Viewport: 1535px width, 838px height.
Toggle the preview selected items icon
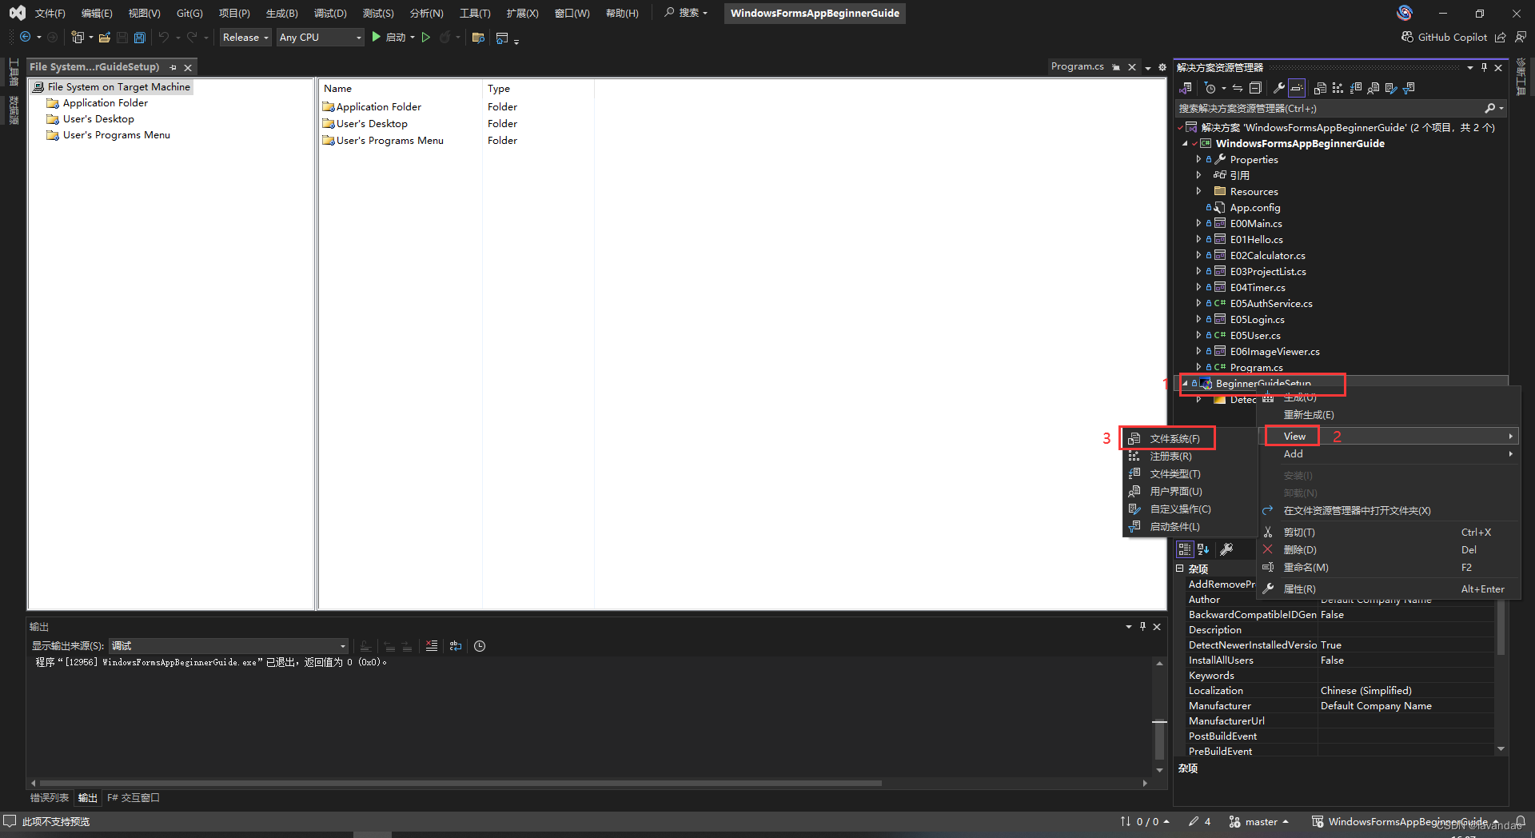pos(1297,88)
